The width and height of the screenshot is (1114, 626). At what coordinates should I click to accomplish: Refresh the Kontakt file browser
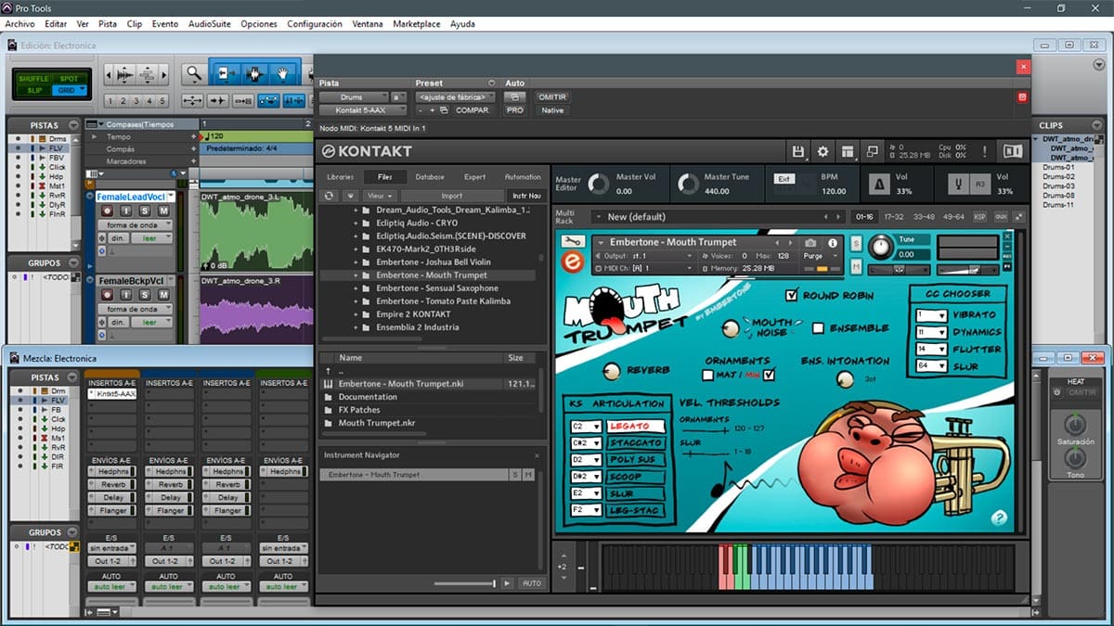pos(329,196)
